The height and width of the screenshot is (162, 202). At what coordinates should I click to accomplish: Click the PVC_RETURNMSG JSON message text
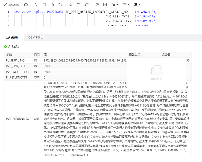pos(116,119)
